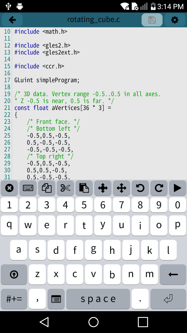Tap the space bar

pos(98,299)
